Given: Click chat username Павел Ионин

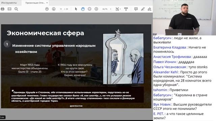Looking at the screenshot, I should 165,62.
